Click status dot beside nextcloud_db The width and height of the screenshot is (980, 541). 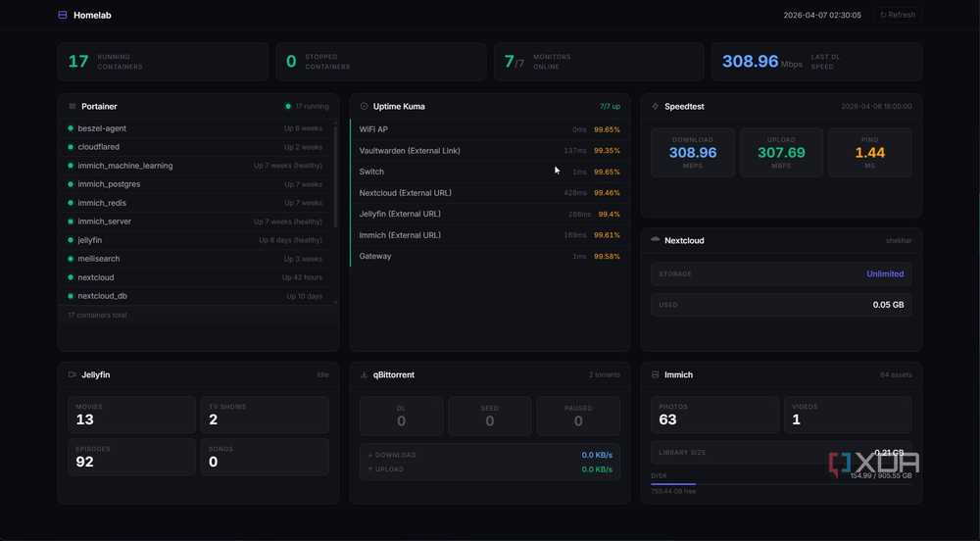pos(71,296)
